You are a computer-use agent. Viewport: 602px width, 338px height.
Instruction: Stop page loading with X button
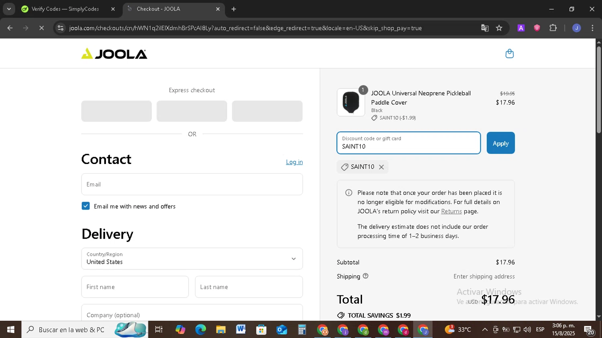(x=41, y=28)
